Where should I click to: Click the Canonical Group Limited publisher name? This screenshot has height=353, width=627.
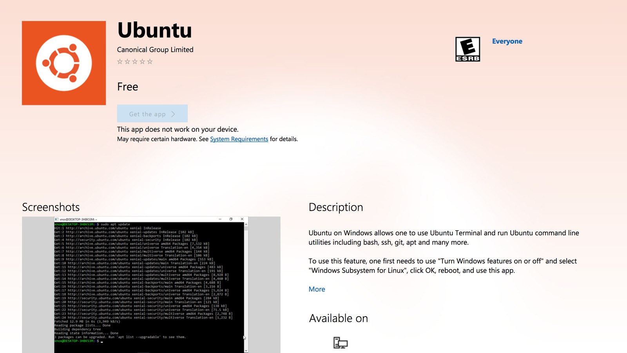[x=155, y=50]
